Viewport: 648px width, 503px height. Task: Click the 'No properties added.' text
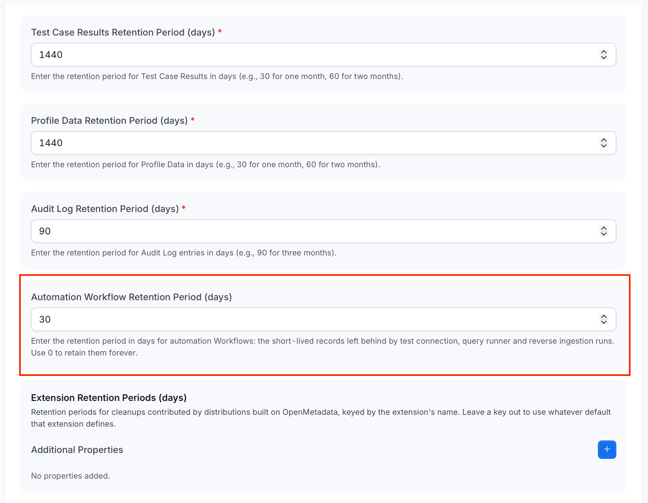point(71,476)
